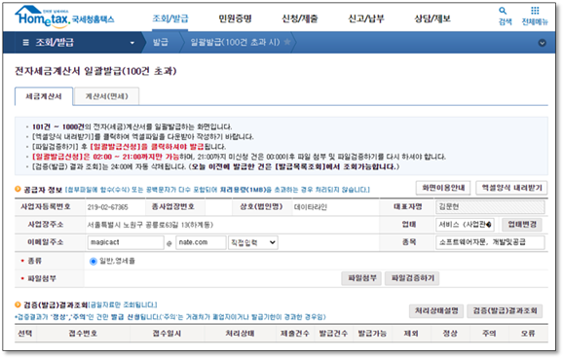Click the 엑셀양식 내려받기 button

pos(511,188)
